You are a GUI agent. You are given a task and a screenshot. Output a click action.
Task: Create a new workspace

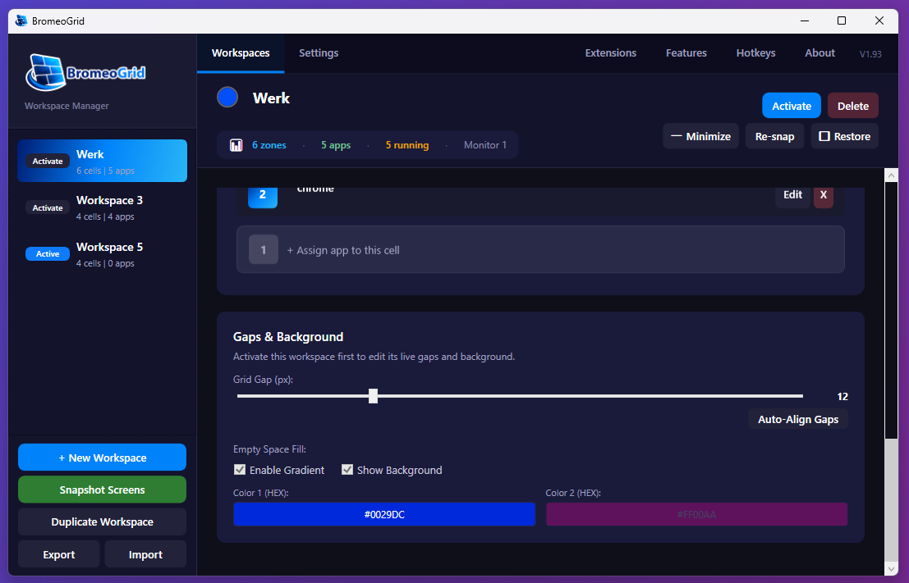click(103, 458)
